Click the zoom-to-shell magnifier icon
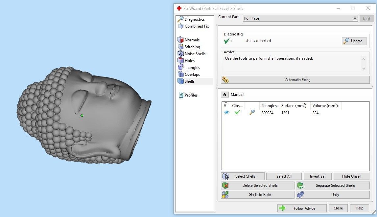Image resolution: width=377 pixels, height=217 pixels. pyautogui.click(x=252, y=112)
